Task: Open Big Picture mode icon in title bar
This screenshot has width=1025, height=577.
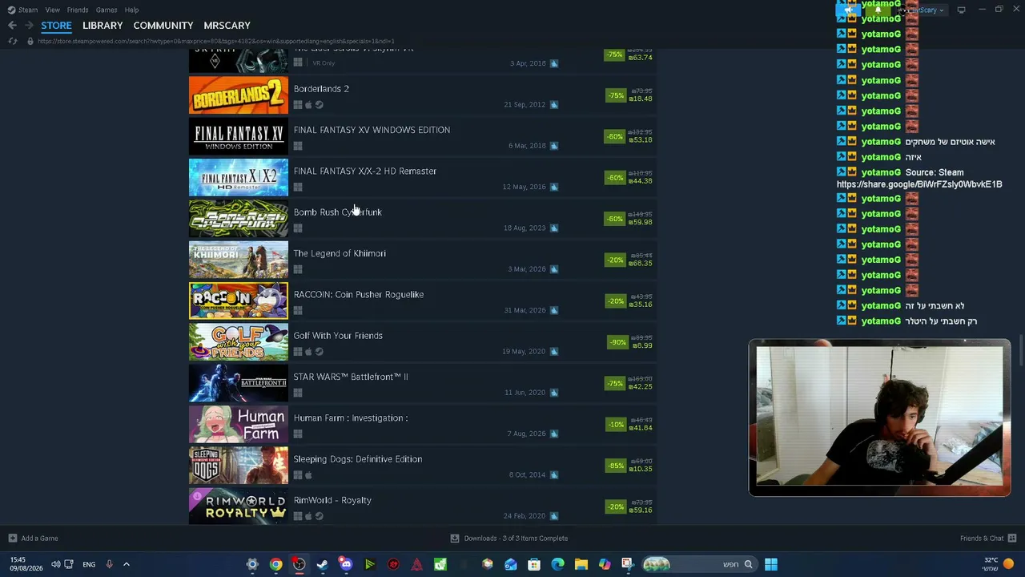Action: [x=961, y=10]
